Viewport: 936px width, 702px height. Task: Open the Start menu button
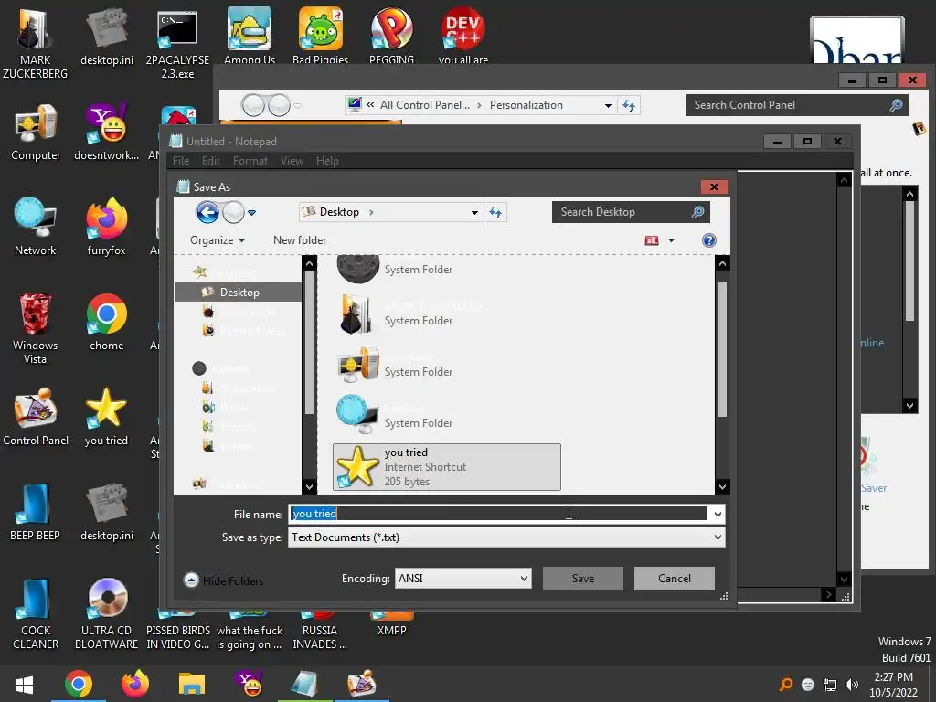[24, 684]
